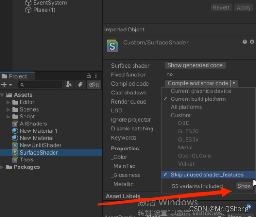The width and height of the screenshot is (256, 217).
Task: Click the New Material 1 sphere icon
Action: pyautogui.click(x=15, y=131)
